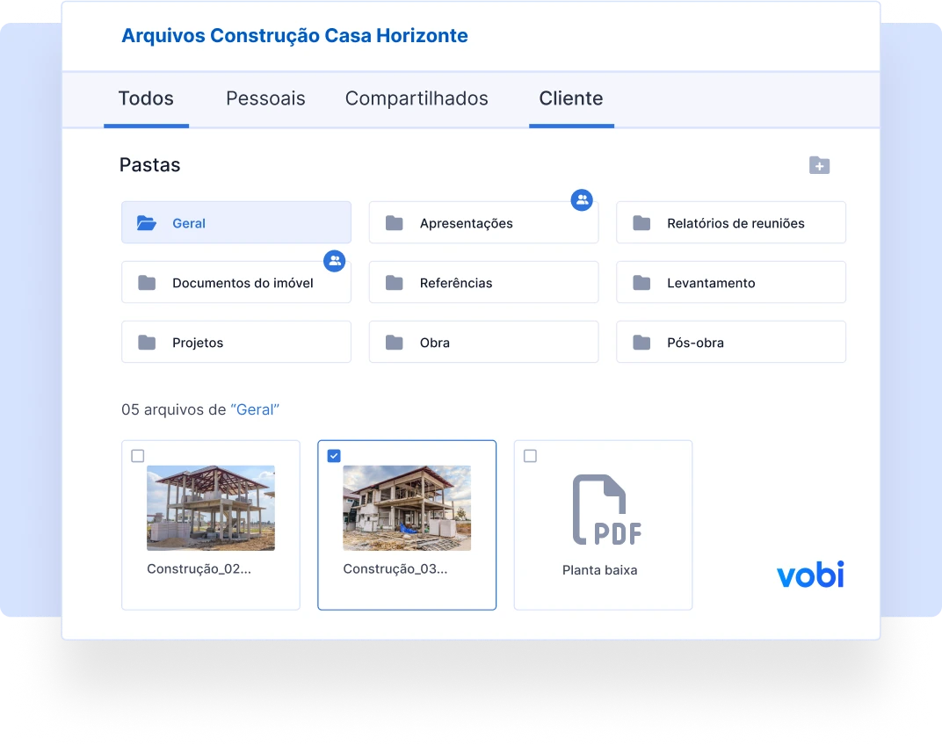This screenshot has height=745, width=942.
Task: Click the open folder icon of Geral
Action: 147,223
